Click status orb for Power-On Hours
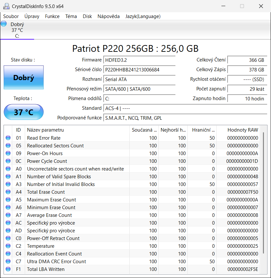271x278 pixels. [8, 153]
